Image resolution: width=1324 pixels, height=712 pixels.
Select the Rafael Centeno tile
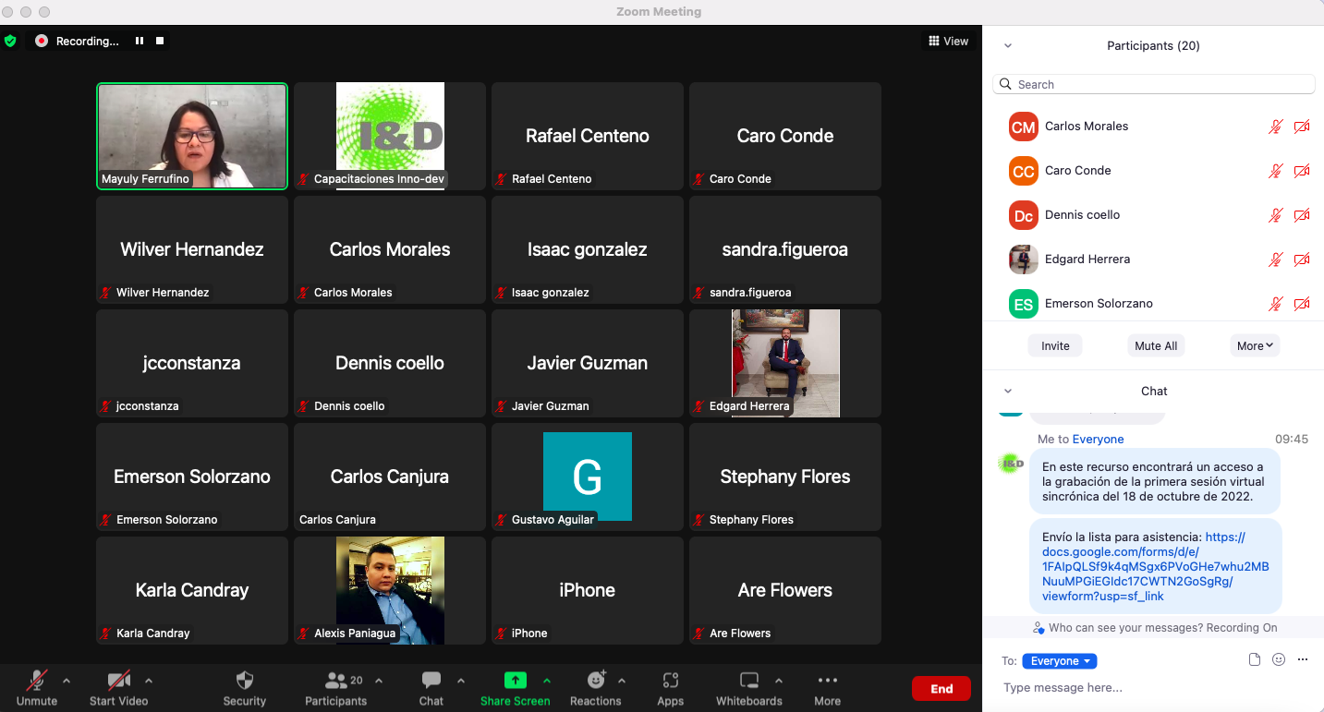[588, 136]
